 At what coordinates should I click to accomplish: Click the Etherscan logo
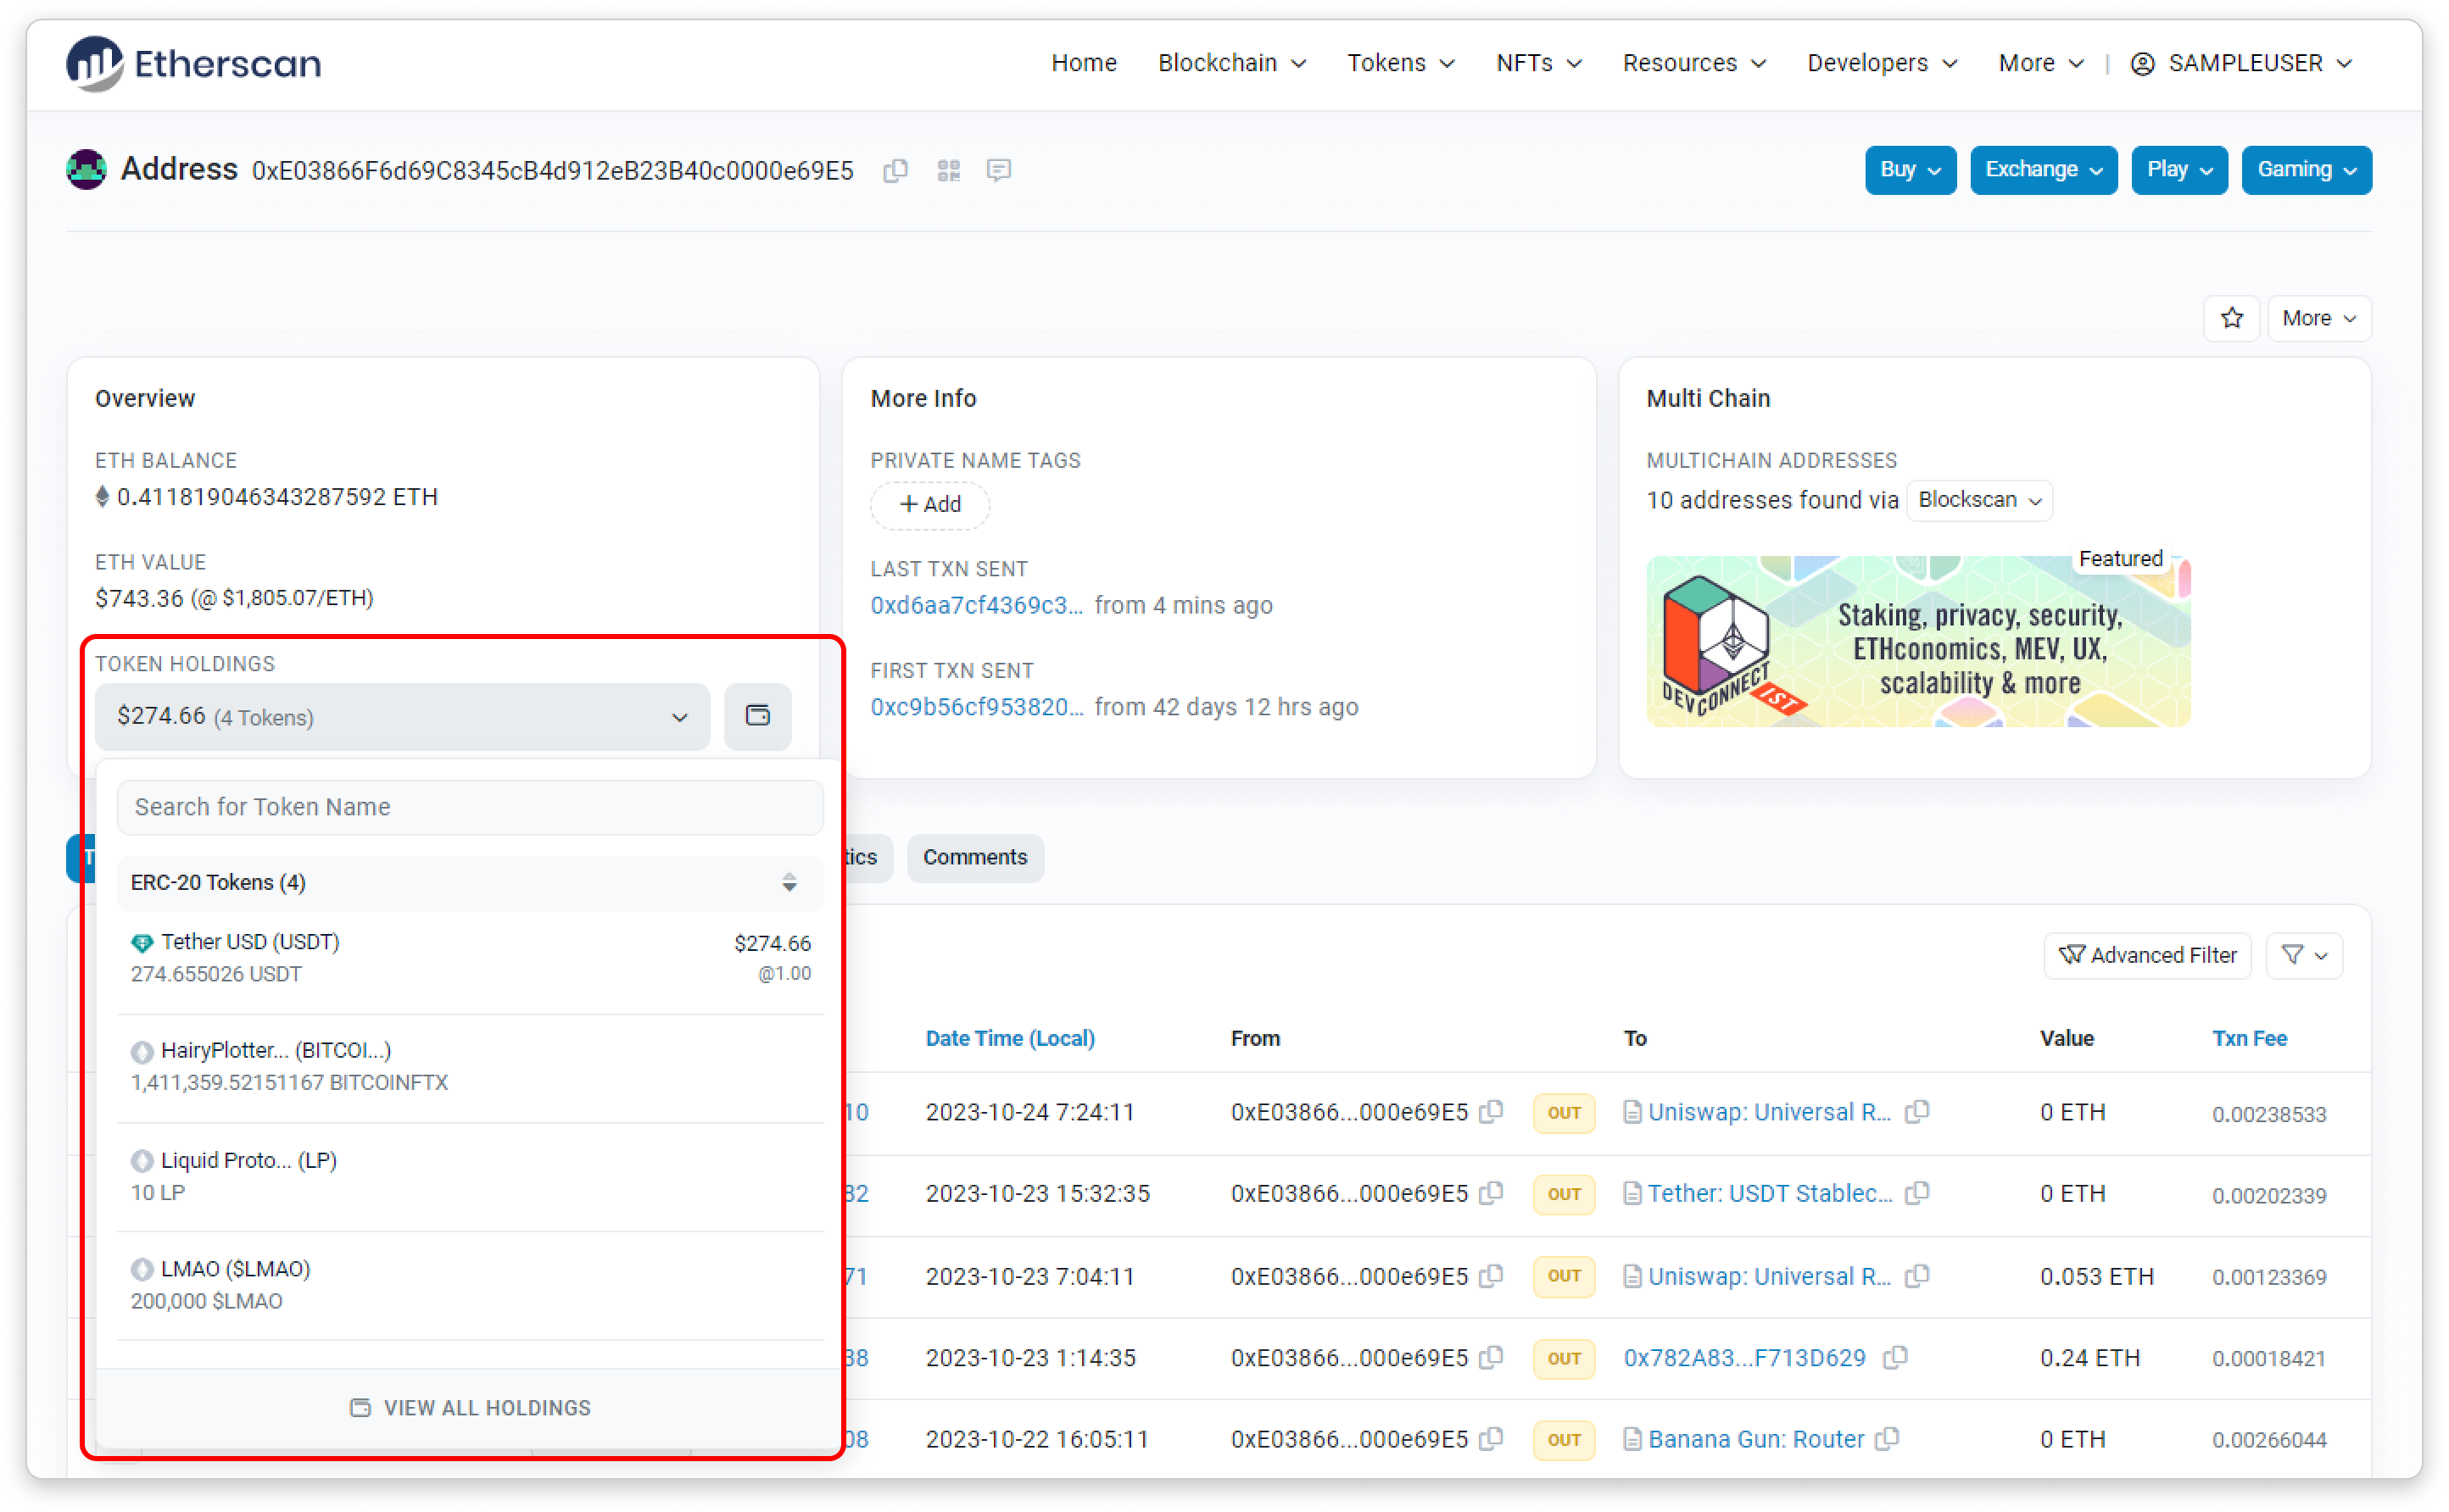(194, 63)
